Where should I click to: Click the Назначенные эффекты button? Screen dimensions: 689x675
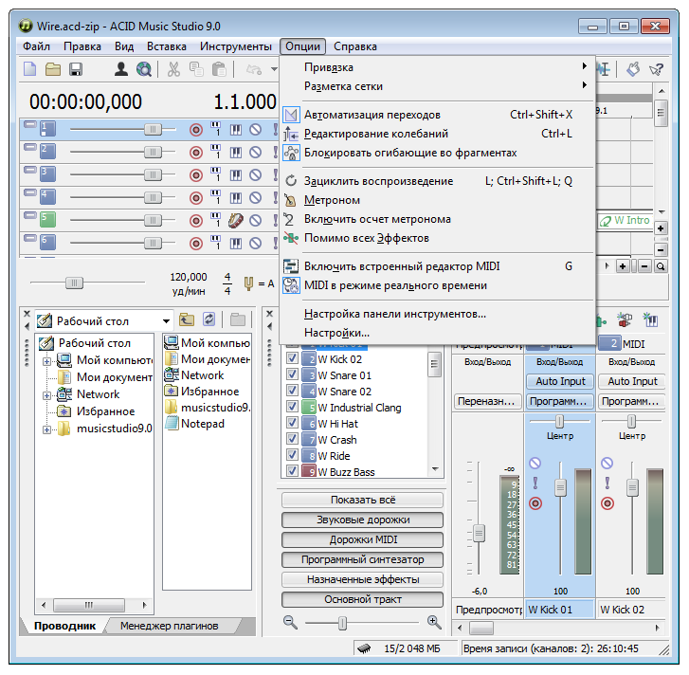(x=363, y=579)
